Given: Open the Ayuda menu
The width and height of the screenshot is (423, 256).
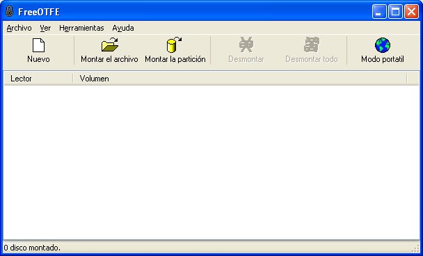Looking at the screenshot, I should pos(123,28).
